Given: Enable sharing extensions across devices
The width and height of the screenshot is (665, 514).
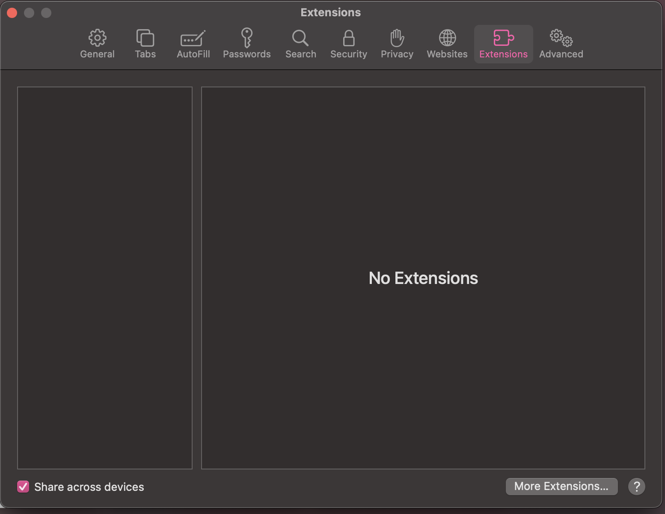Looking at the screenshot, I should point(23,487).
